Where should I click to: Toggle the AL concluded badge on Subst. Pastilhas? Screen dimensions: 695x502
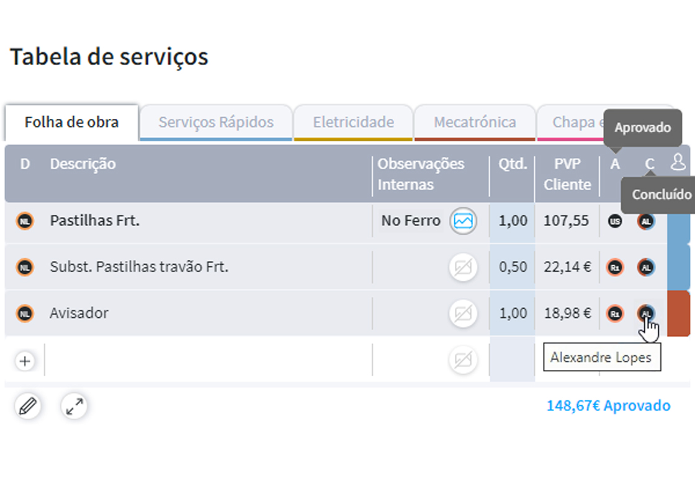click(646, 267)
